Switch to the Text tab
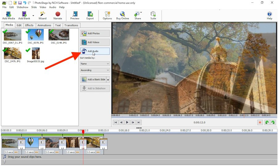This screenshot has height=166, width=278. (58, 25)
